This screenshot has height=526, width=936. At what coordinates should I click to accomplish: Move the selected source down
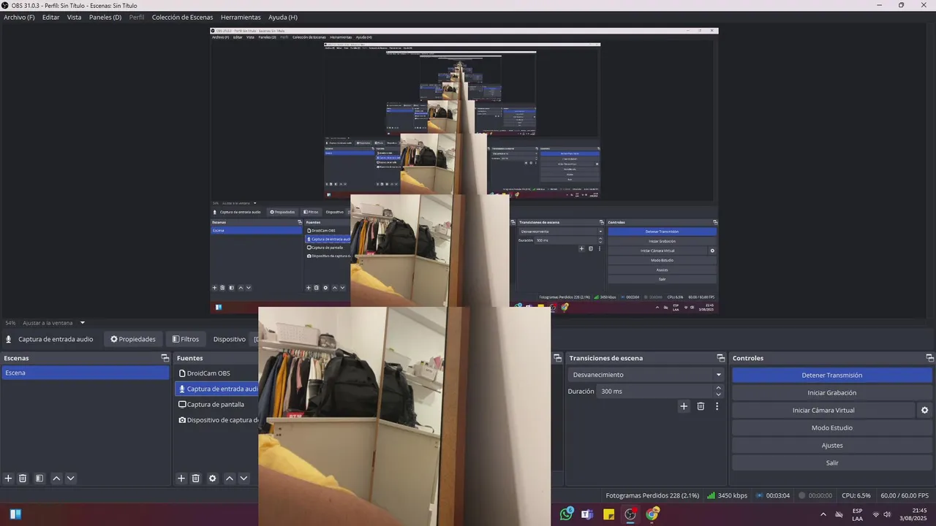click(x=244, y=479)
